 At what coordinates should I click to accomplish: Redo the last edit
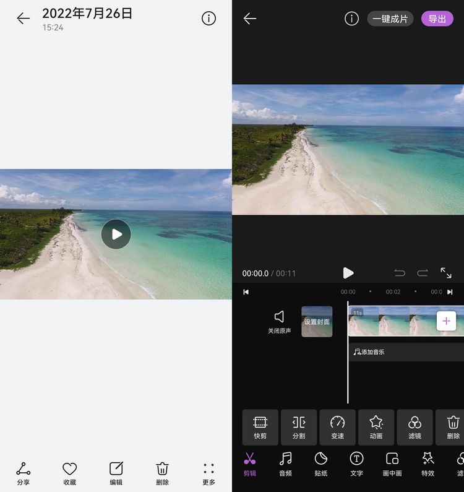[423, 273]
